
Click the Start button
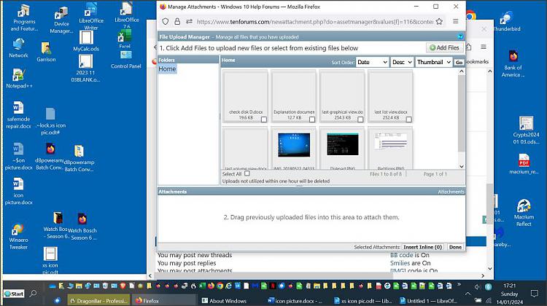click(x=14, y=294)
